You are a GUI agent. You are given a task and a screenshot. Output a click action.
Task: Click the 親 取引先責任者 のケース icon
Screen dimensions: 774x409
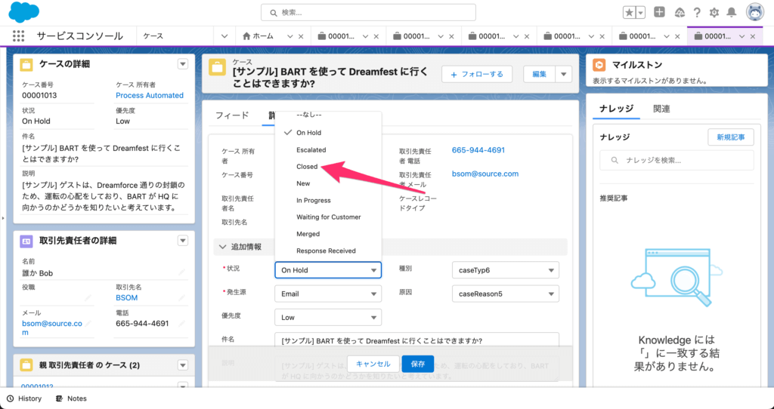pos(26,365)
